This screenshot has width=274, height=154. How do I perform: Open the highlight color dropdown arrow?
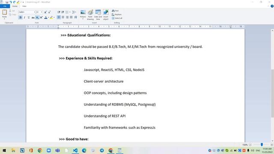[54, 18]
